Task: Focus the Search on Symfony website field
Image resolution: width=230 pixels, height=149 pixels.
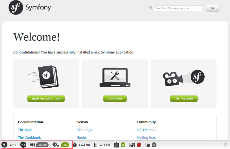Action: click(x=178, y=8)
